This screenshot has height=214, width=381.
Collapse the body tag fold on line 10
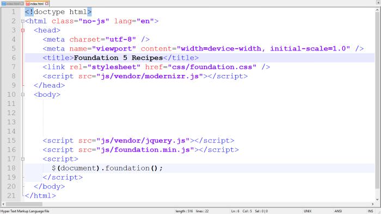23,95
